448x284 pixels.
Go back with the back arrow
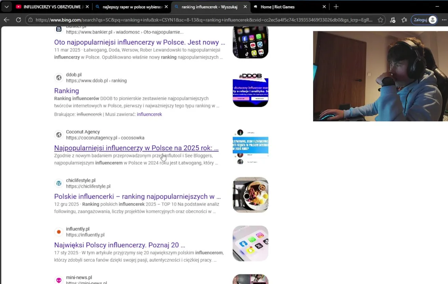coord(6,20)
